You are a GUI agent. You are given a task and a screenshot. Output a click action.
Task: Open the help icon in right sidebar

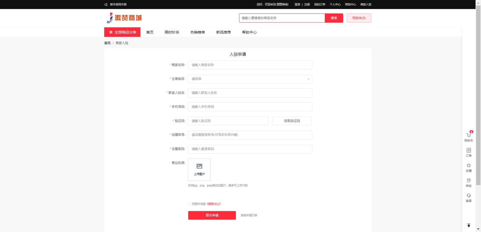[469, 181]
